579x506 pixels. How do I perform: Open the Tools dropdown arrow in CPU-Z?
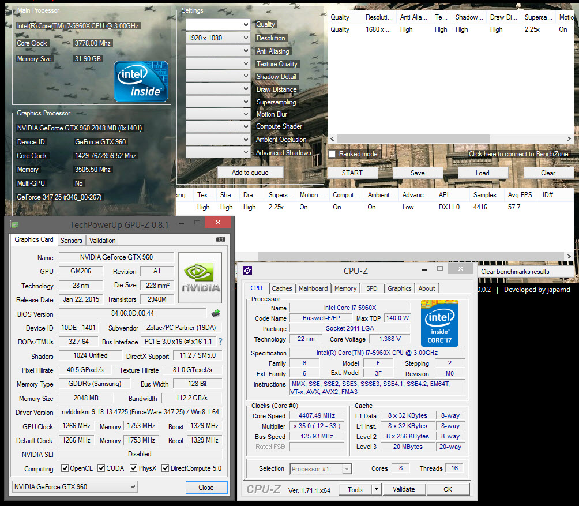pyautogui.click(x=376, y=489)
